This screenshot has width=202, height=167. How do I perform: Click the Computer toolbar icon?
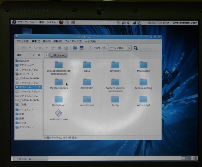click(x=81, y=48)
